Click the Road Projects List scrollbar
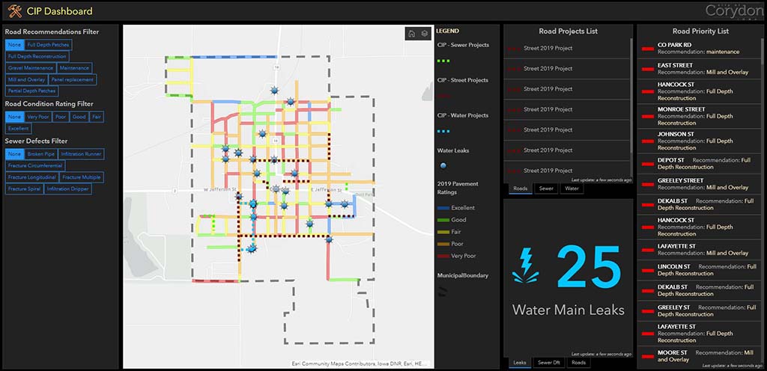Image resolution: width=767 pixels, height=371 pixels. point(631,95)
